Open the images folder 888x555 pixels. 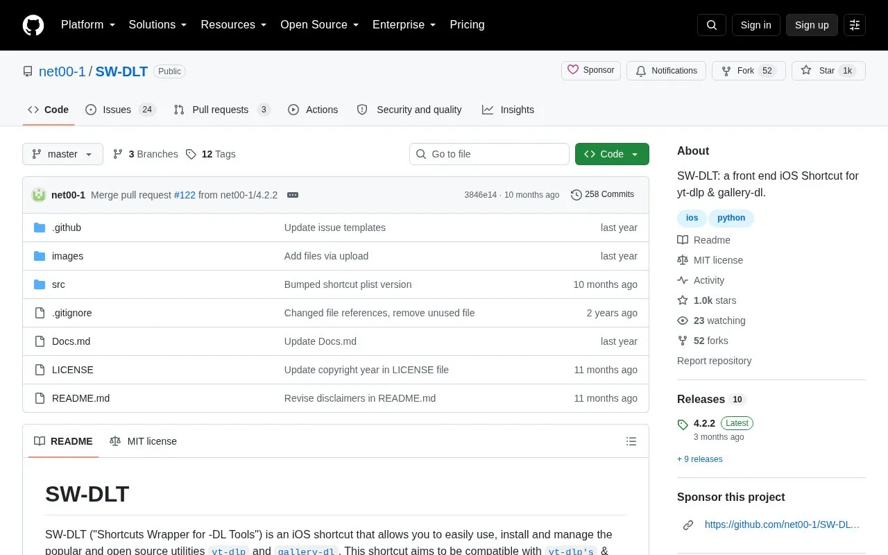pyautogui.click(x=67, y=256)
